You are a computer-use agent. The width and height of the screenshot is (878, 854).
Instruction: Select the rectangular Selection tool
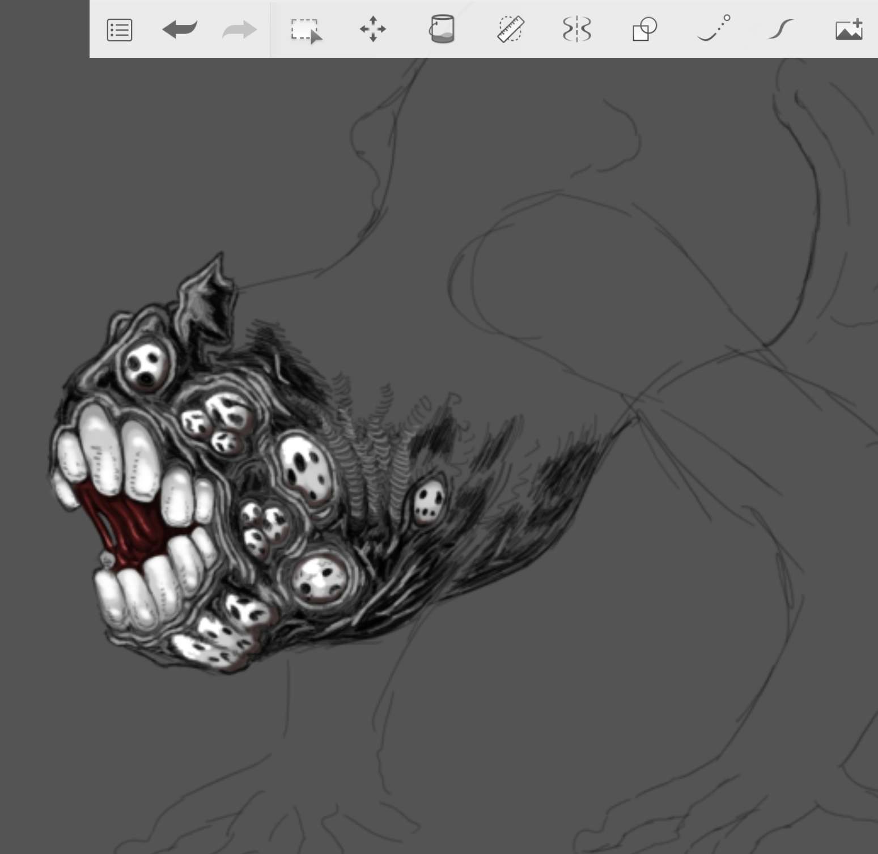(306, 30)
